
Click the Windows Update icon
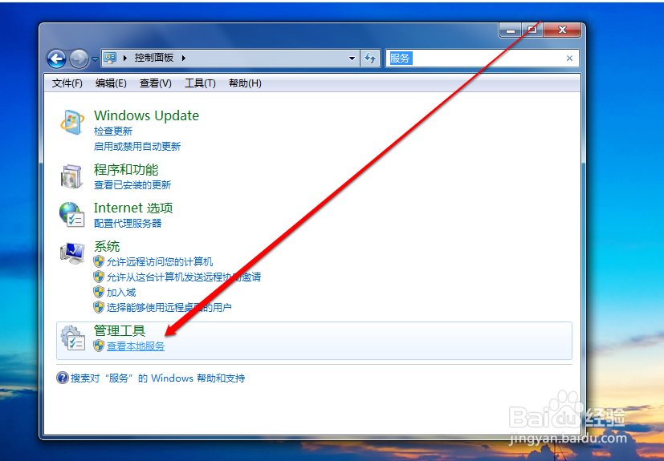tap(72, 122)
